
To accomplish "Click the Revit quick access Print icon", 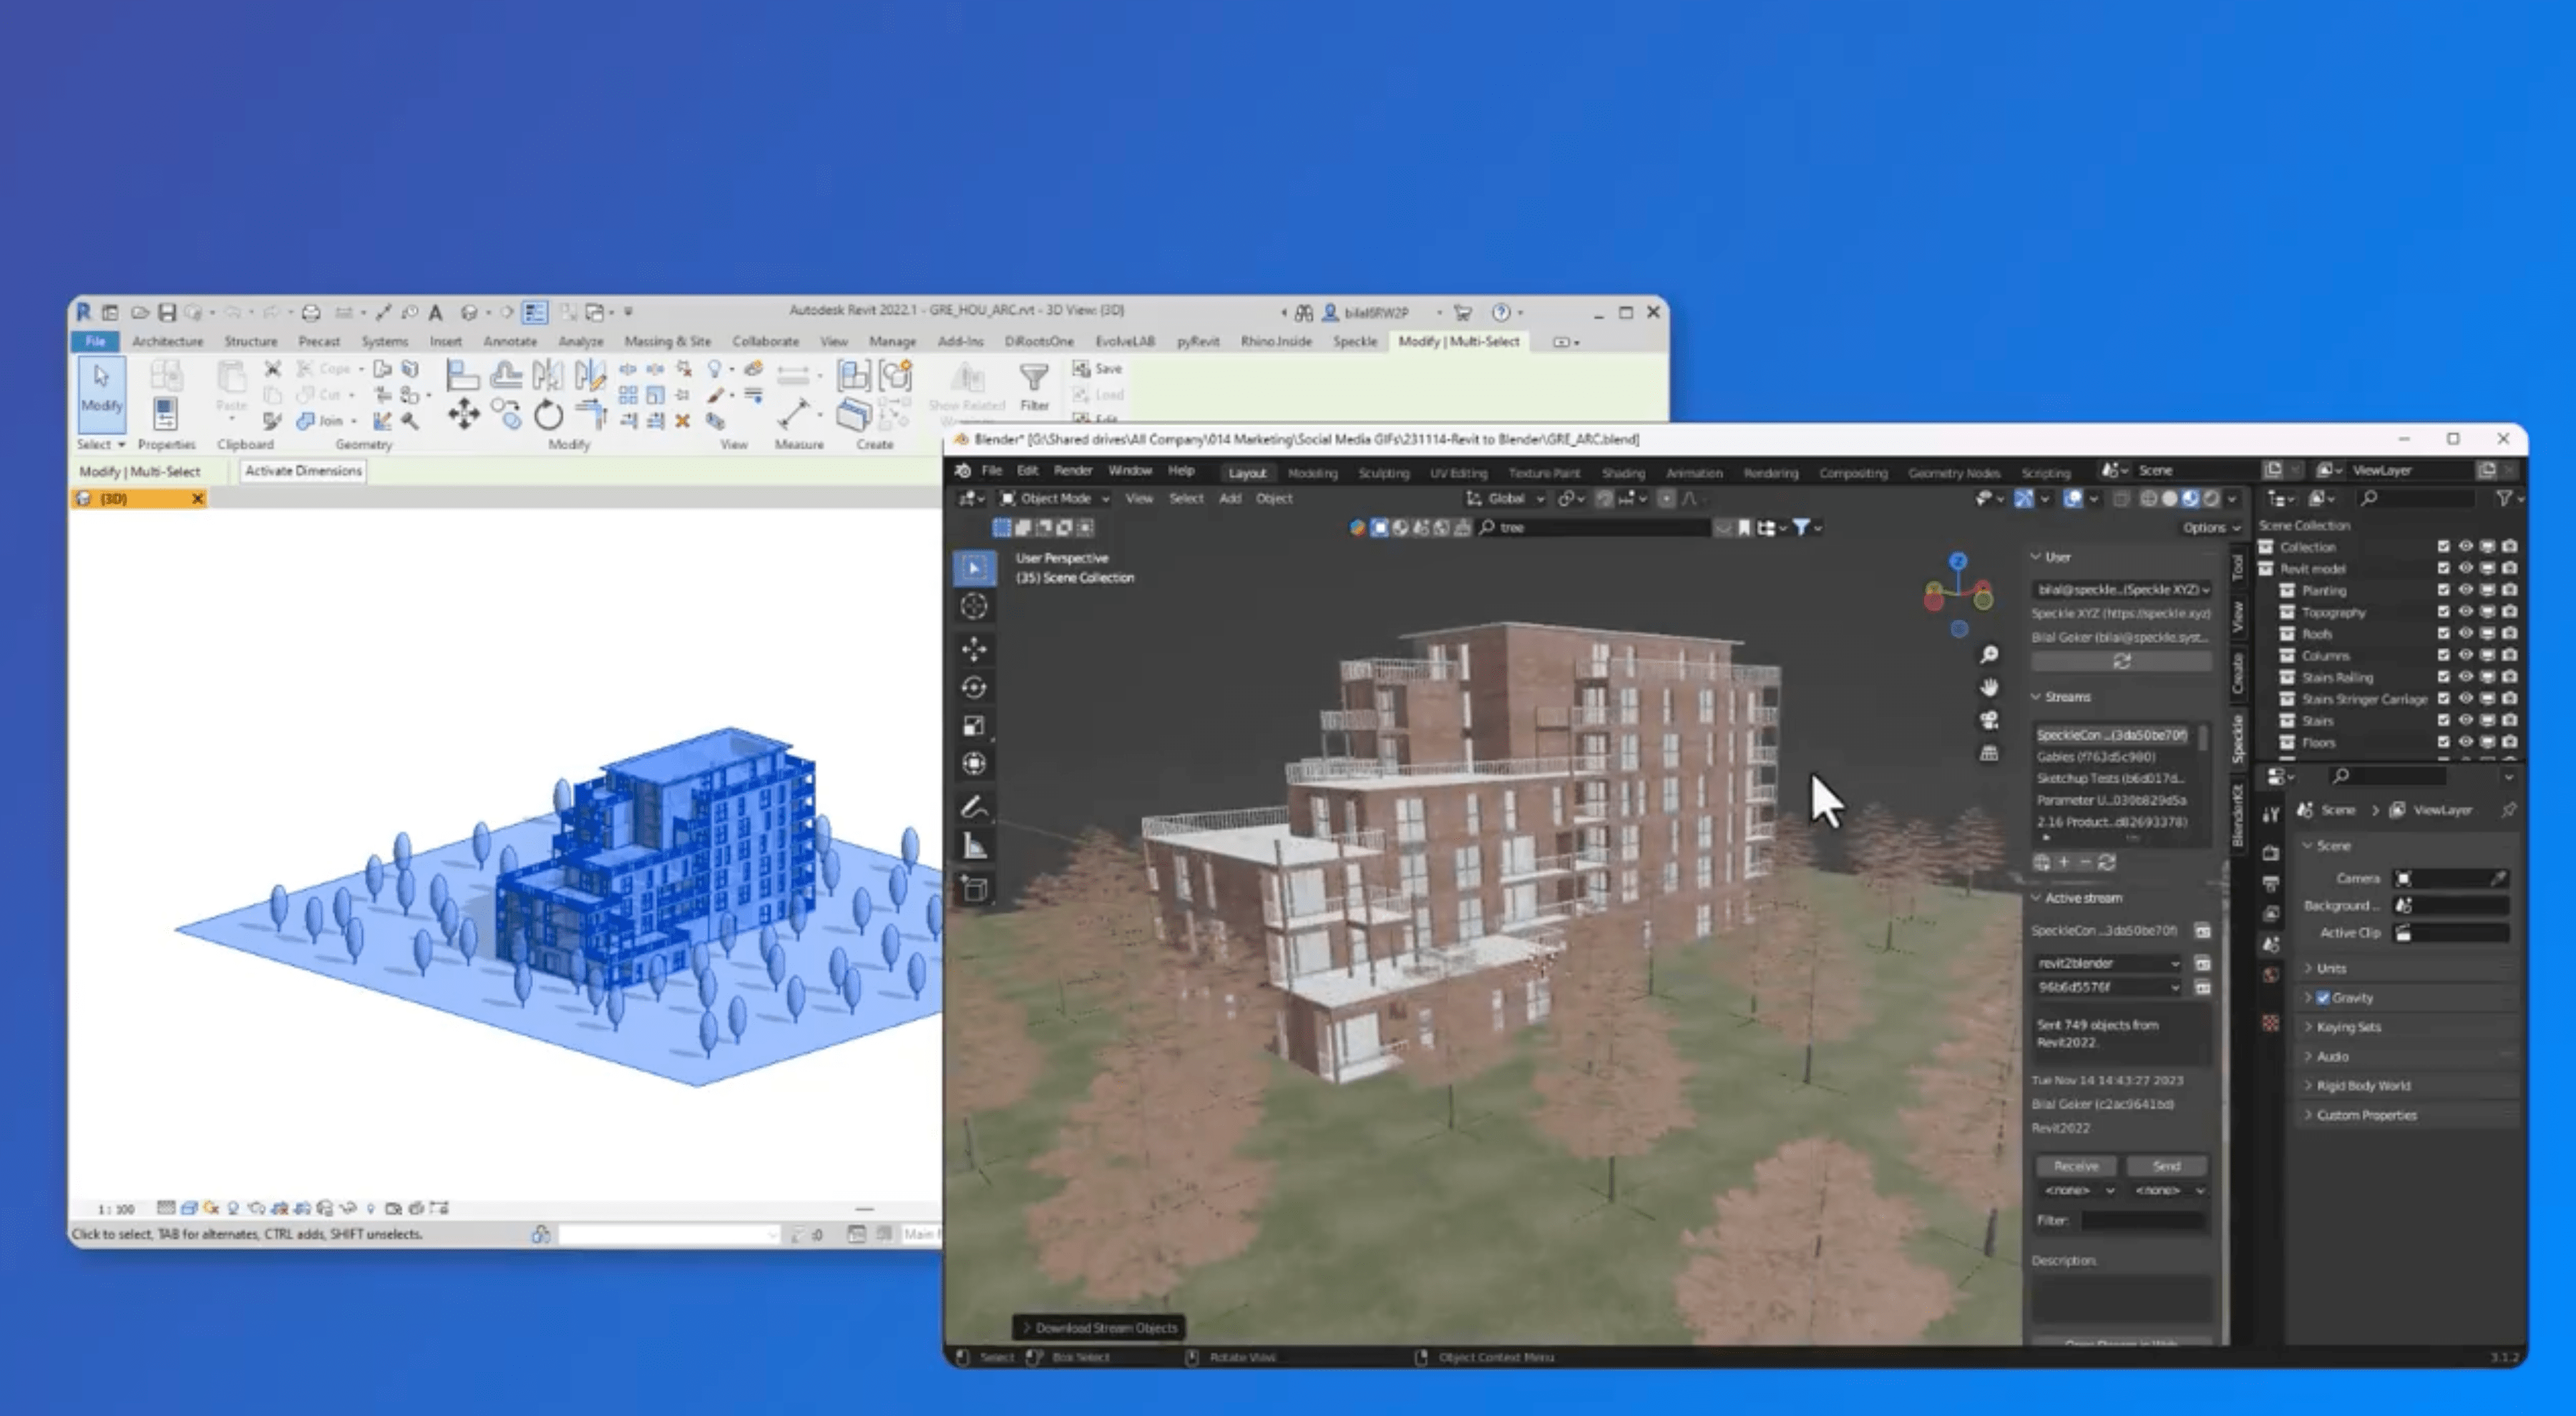I will coord(311,313).
